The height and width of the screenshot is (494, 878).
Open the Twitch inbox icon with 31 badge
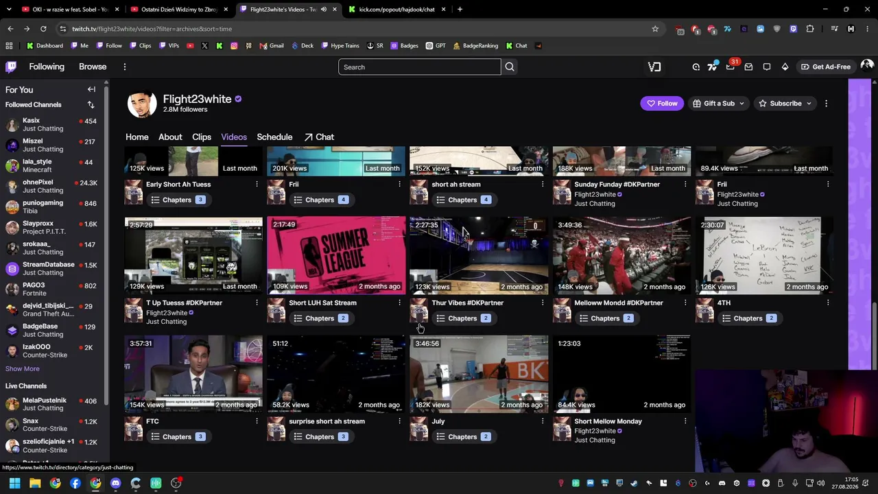[x=731, y=67]
